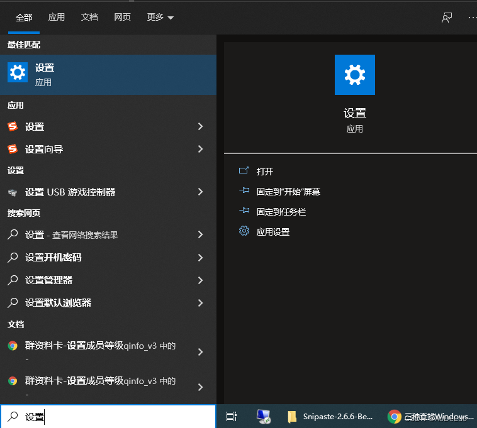Choose 固定到"开始"屏幕
Screen dimensions: 477x428
click(x=288, y=192)
